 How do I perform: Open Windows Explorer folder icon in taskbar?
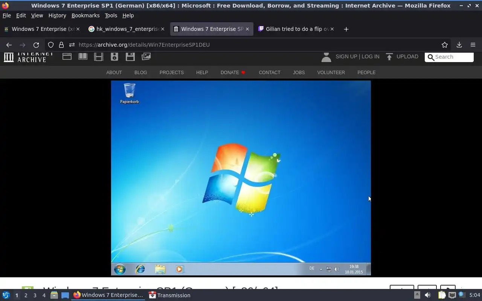[x=160, y=269]
